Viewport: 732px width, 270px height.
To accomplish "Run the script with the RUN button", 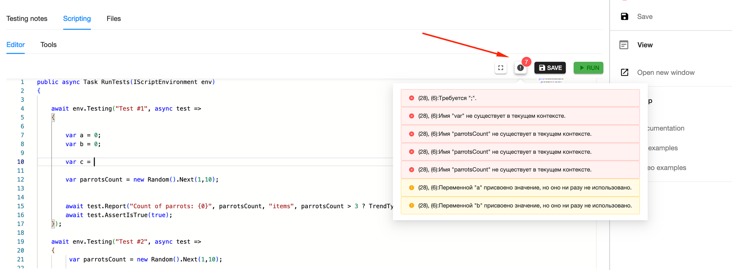I will pyautogui.click(x=588, y=68).
